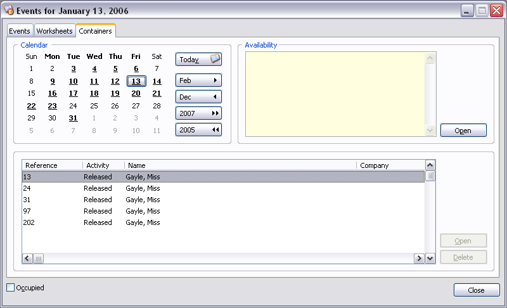Click the Today button with calendar icon
Viewport: 507px width, 308px height.
click(x=198, y=60)
